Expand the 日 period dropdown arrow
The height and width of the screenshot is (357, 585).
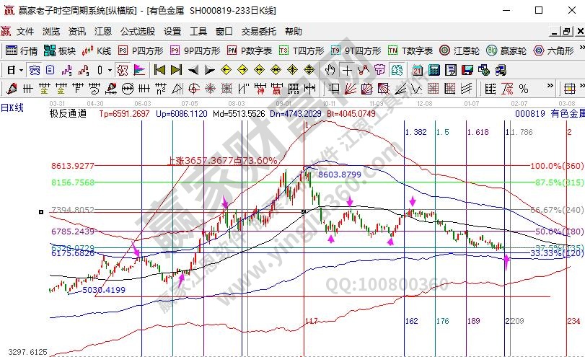pyautogui.click(x=22, y=70)
